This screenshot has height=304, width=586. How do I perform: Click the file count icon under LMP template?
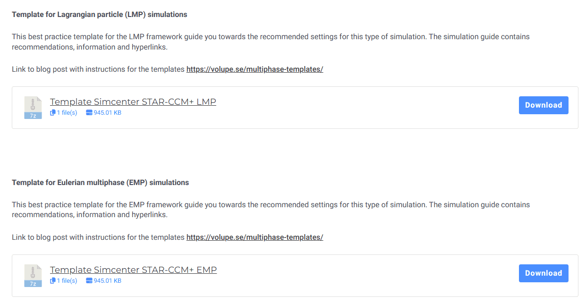[x=53, y=113]
